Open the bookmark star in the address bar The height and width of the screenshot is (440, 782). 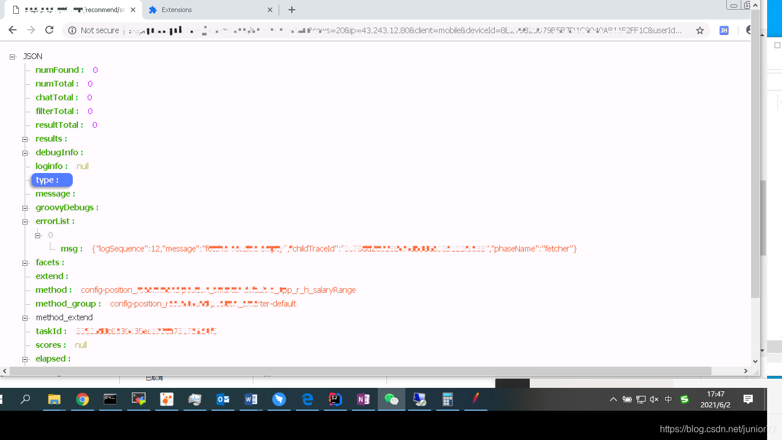tap(700, 30)
